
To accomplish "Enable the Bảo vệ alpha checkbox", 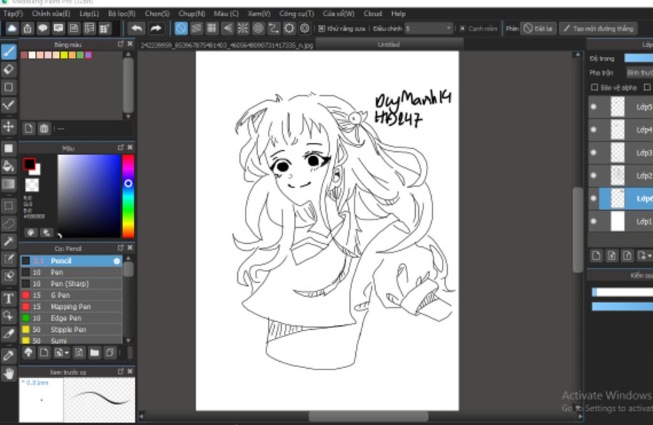I will (595, 87).
